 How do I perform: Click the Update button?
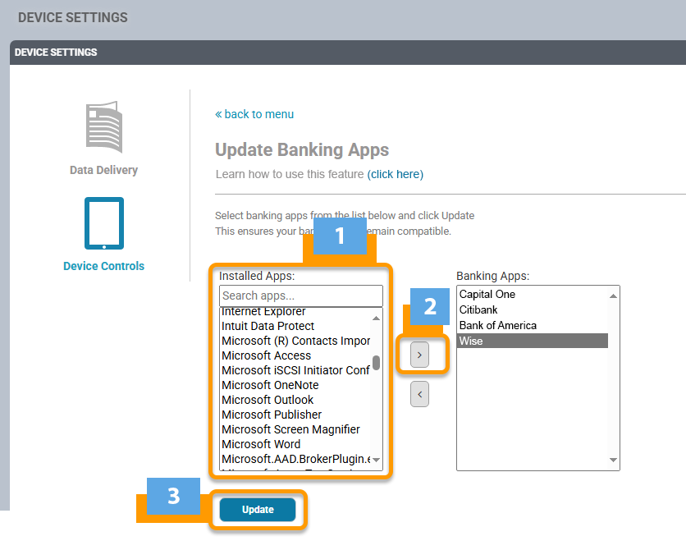point(258,509)
